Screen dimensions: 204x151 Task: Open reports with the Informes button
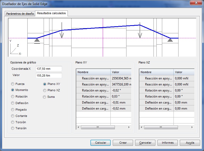[168, 143]
